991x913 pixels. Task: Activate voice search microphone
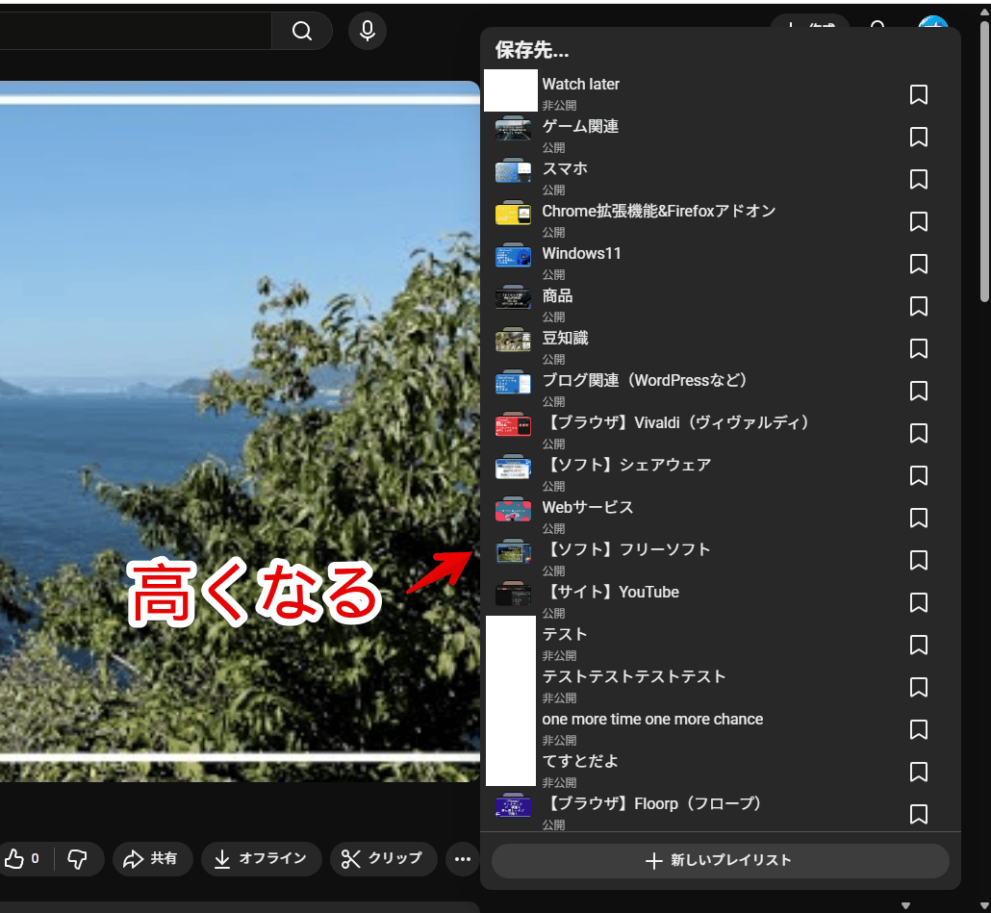click(367, 31)
